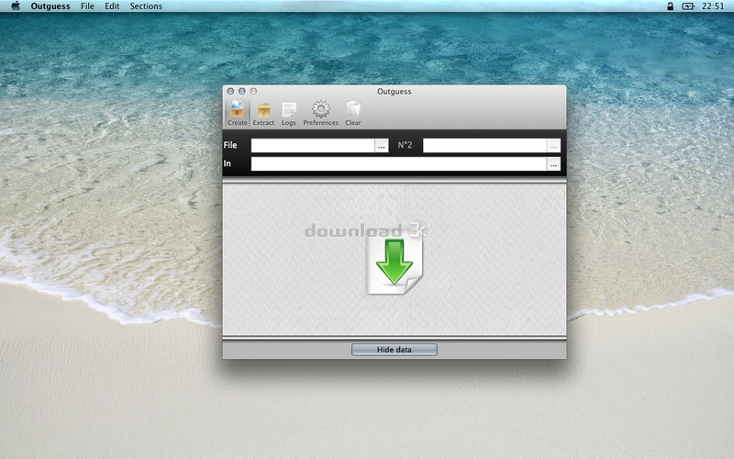Open the Extract section icon
734x459 pixels.
263,113
